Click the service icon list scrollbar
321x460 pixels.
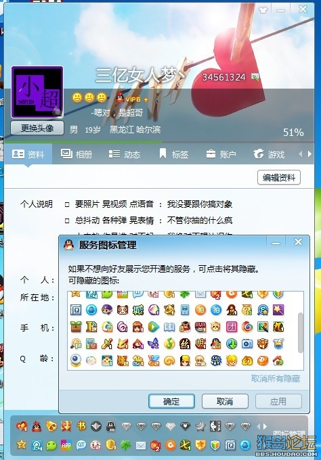pyautogui.click(x=300, y=332)
